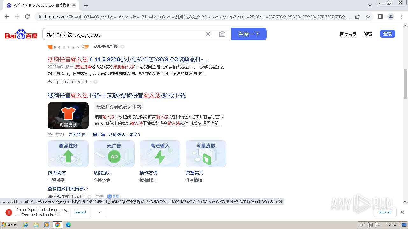Open File Explorer from taskbar
This screenshot has height=229, width=408.
(36, 225)
